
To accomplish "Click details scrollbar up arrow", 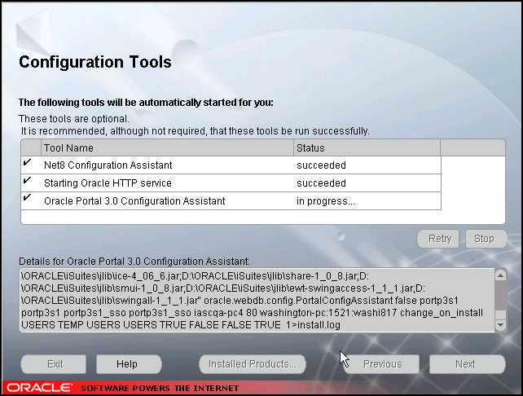I will pos(500,275).
